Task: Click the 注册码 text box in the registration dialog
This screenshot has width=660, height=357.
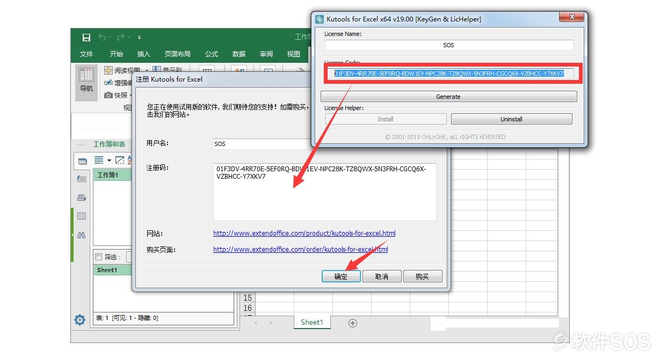Action: pyautogui.click(x=325, y=192)
